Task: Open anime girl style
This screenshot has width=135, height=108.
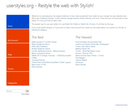Action: (x=79, y=62)
